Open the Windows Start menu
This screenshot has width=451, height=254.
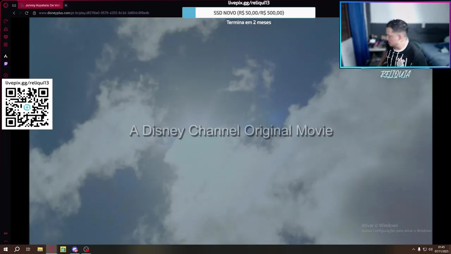point(6,249)
